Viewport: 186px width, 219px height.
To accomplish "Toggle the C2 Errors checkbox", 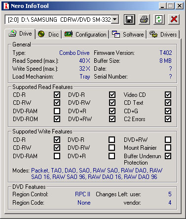I will (168, 119).
